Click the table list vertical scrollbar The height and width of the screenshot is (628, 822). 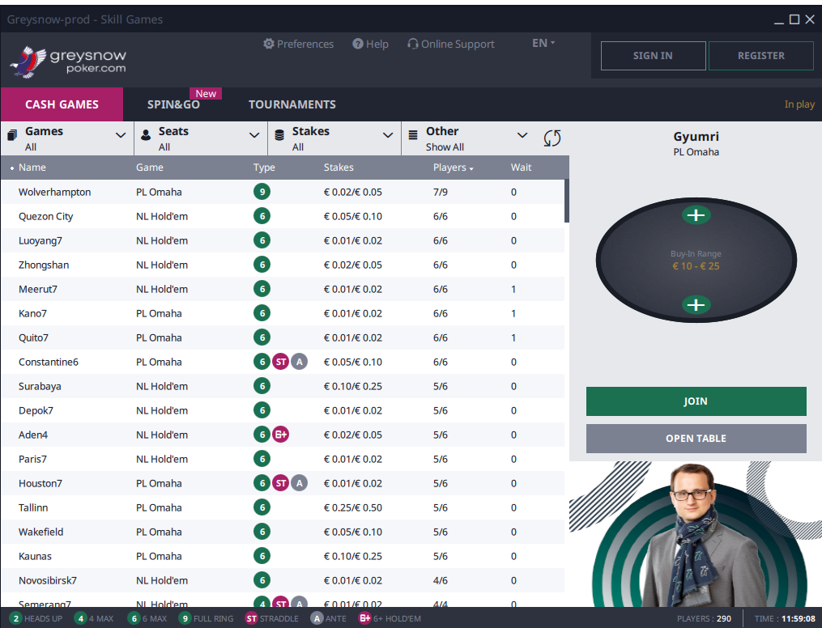pyautogui.click(x=567, y=202)
